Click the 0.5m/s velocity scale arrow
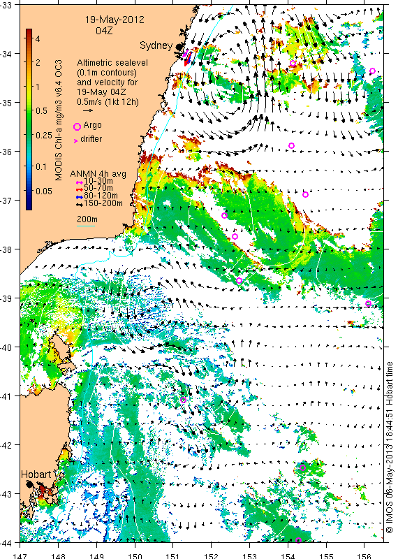Screen dimensions: 398x559 coord(87,110)
